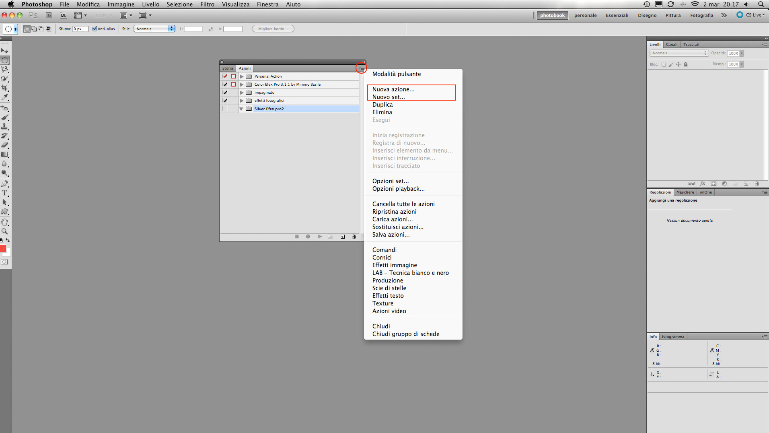Select the Crop tool
Screen dimensions: 769x433
pos(5,88)
